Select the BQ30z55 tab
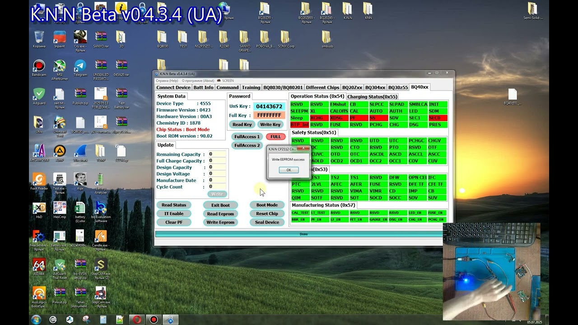 [x=398, y=88]
